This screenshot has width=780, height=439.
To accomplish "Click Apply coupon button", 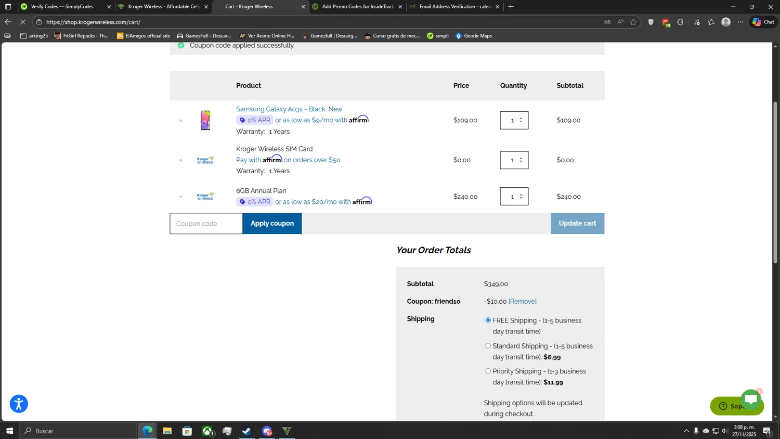I will [x=272, y=224].
